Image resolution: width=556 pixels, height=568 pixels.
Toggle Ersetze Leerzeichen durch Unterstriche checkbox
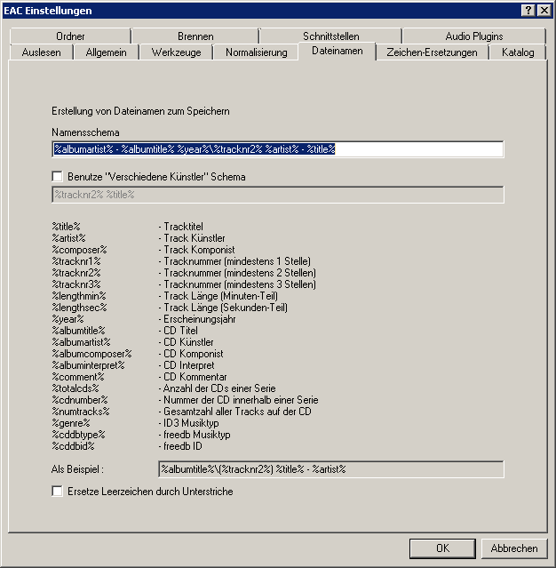[58, 492]
